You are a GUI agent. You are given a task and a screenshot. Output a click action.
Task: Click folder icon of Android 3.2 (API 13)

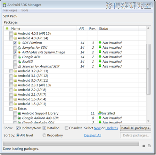tap(15, 71)
